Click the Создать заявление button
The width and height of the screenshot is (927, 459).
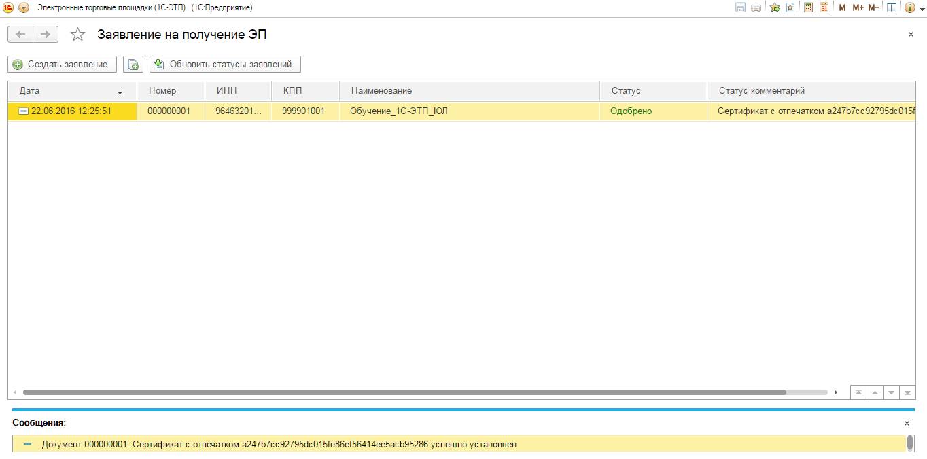coord(62,64)
